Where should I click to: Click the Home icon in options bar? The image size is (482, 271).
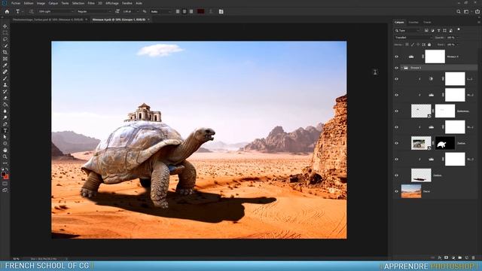(x=7, y=11)
